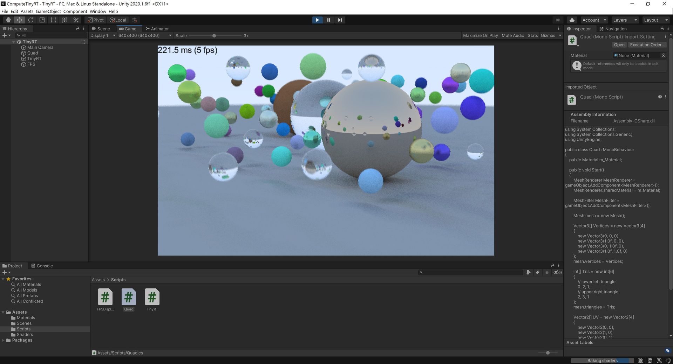
Task: Click Open script button
Action: coord(619,45)
